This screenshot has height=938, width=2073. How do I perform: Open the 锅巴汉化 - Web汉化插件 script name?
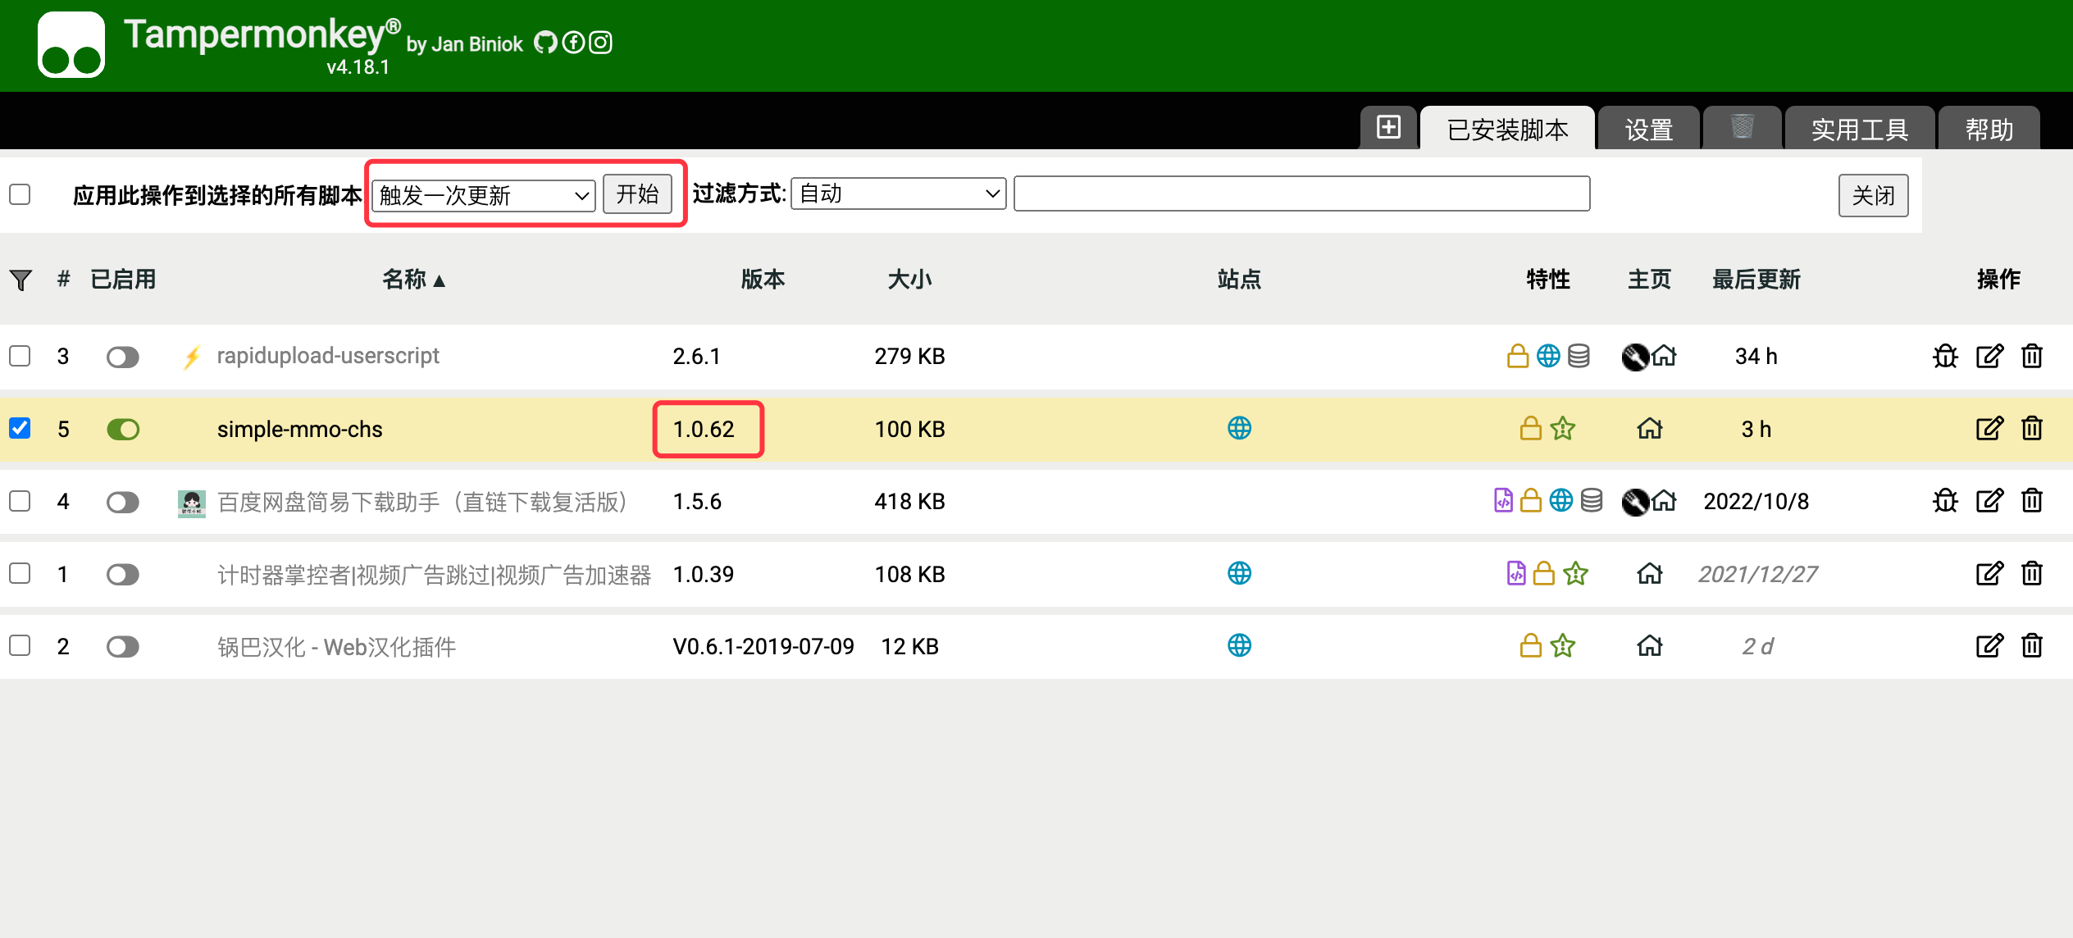(x=336, y=647)
